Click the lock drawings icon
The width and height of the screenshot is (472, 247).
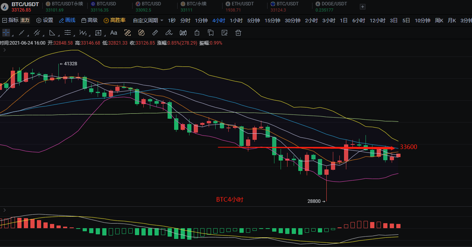[x=197, y=33]
